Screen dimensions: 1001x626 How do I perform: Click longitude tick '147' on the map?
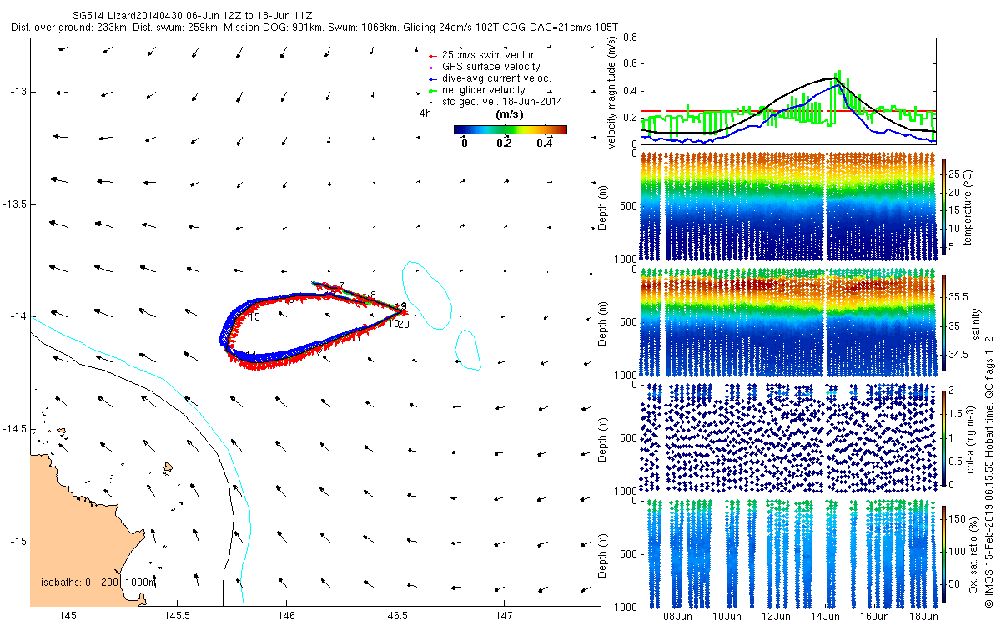coord(504,616)
